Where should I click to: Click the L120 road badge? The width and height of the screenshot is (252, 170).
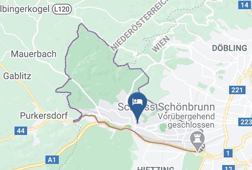[x=62, y=9]
